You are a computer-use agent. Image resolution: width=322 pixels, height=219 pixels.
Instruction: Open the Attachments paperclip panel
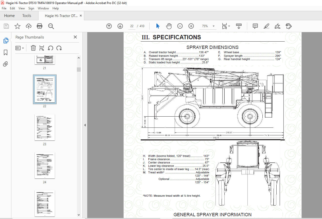6,64
